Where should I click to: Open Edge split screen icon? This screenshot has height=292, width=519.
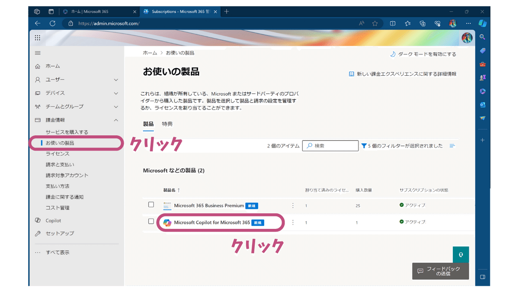(393, 23)
